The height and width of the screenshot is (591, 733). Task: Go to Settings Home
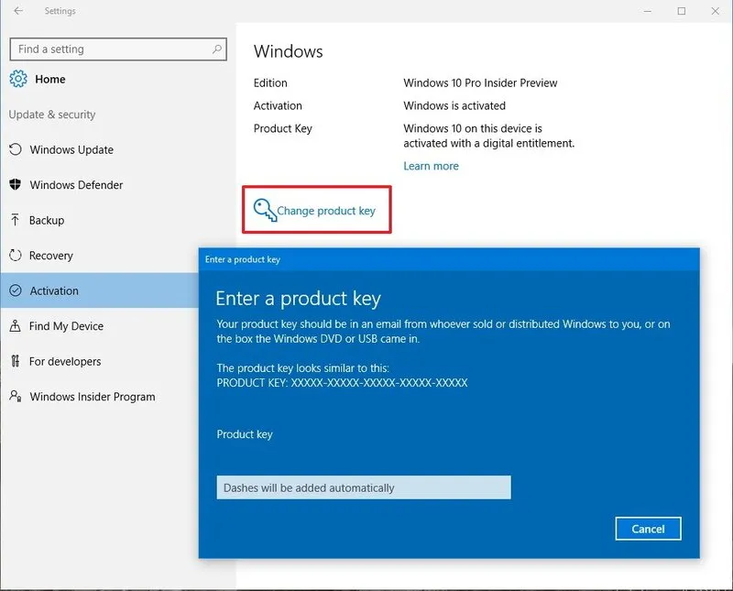pos(50,79)
